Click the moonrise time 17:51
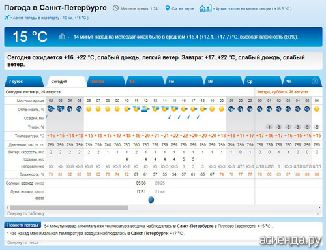The image size is (326, 250). point(141,192)
